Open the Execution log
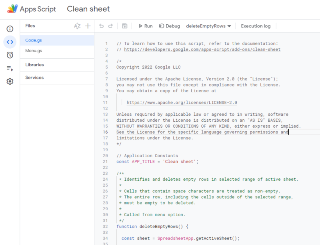The width and height of the screenshot is (320, 245). [256, 26]
